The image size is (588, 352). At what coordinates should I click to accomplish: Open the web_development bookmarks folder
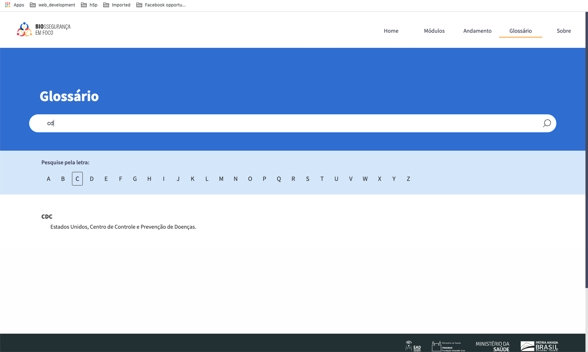53,5
